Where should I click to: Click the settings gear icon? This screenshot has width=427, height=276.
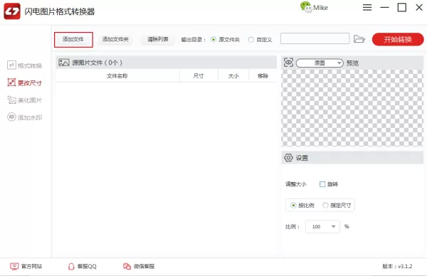point(288,158)
